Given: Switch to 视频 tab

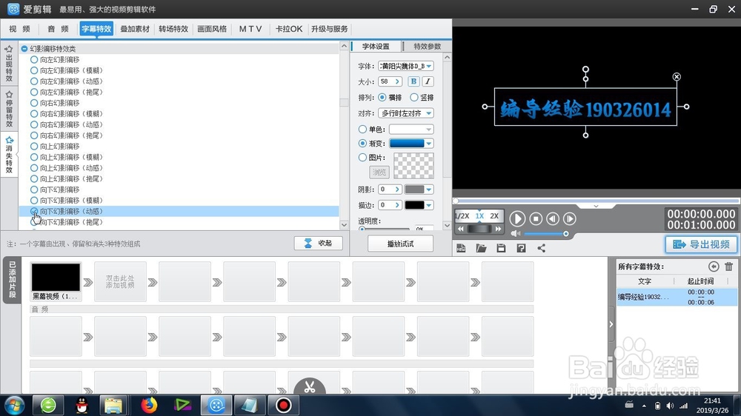Looking at the screenshot, I should coord(19,29).
